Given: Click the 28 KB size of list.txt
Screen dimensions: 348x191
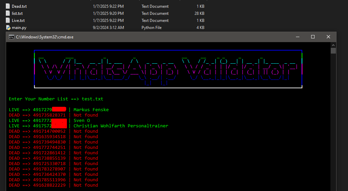Looking at the screenshot, I should coord(199,13).
